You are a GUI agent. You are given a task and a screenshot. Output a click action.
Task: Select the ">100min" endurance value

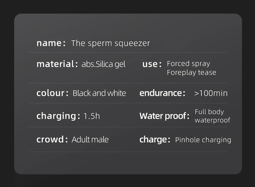pyautogui.click(x=211, y=93)
